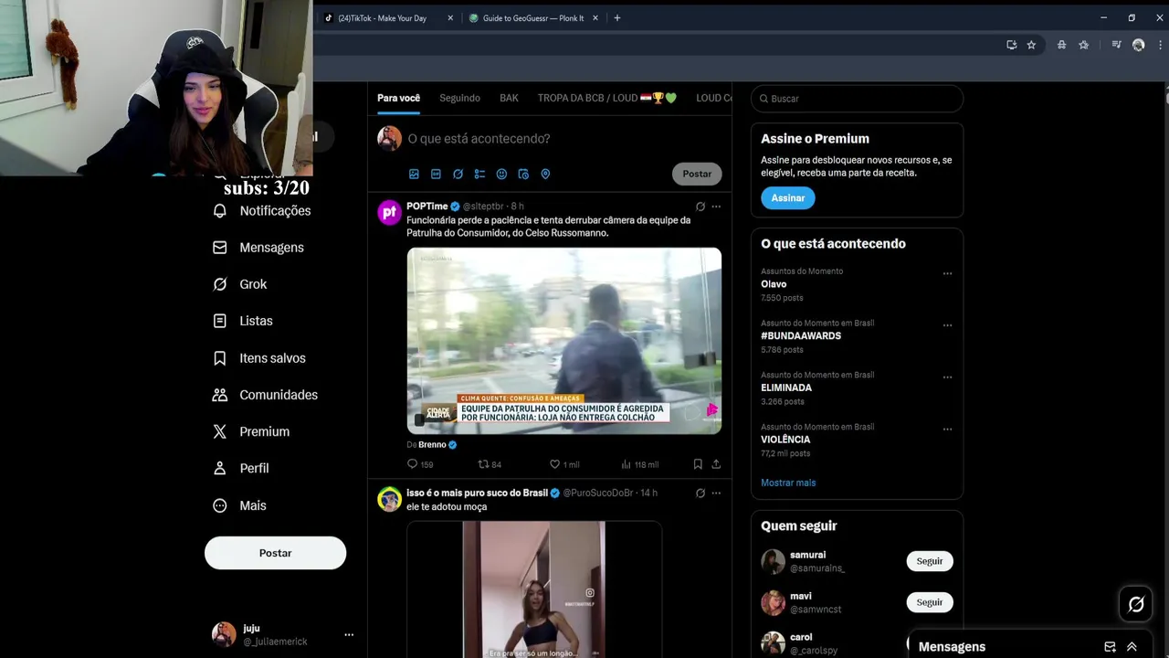Image resolution: width=1169 pixels, height=658 pixels.
Task: Open Premium in the left sidebar
Action: [250, 431]
